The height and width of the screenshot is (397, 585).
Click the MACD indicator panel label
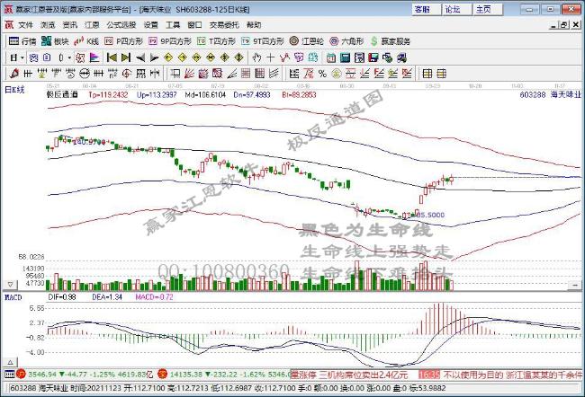click(x=14, y=296)
